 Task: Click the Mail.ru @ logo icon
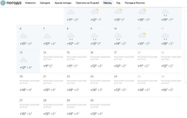click(x=3, y=3)
